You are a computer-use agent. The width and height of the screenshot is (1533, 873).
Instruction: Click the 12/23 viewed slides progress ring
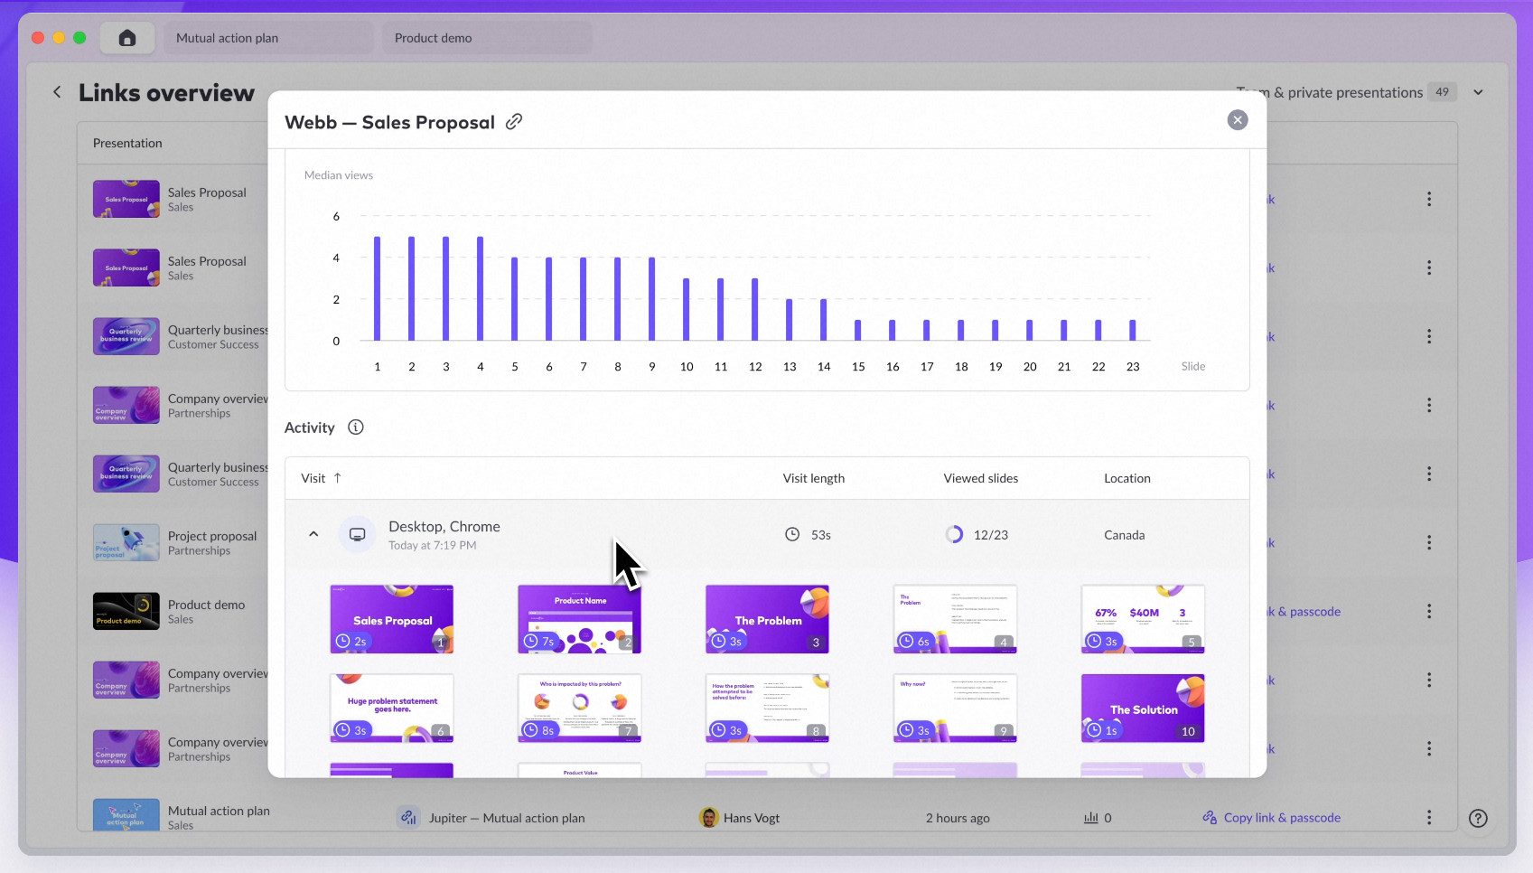(954, 535)
